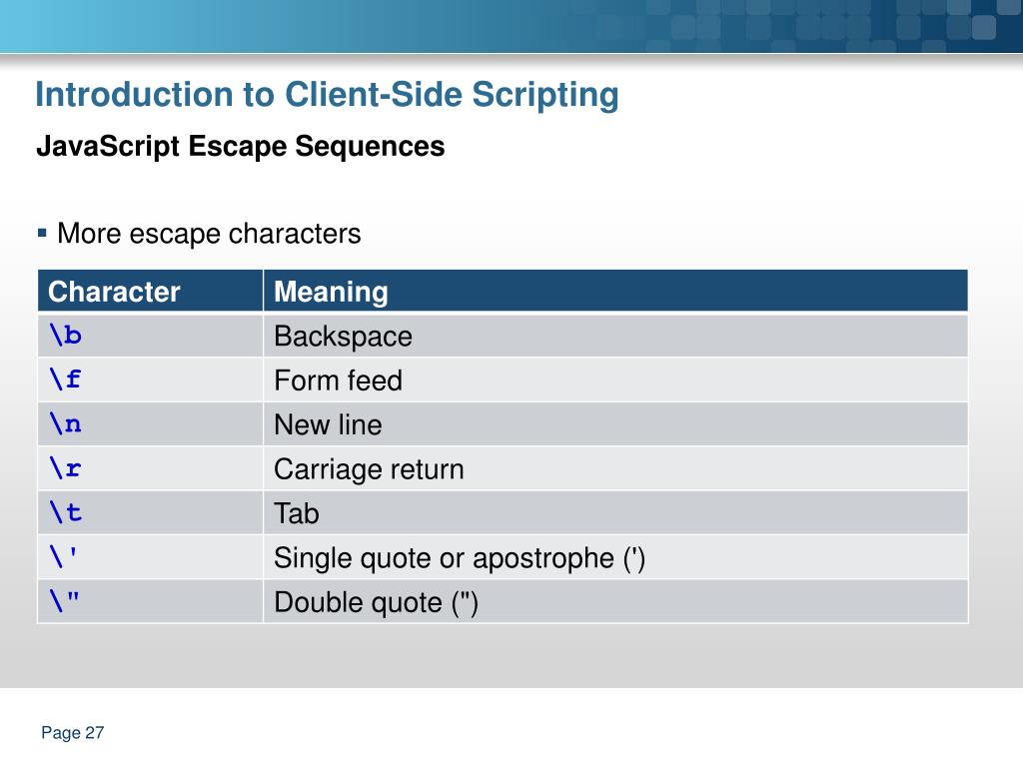Click the Backspace meaning cell
Image resolution: width=1023 pixels, height=767 pixels.
(615, 336)
